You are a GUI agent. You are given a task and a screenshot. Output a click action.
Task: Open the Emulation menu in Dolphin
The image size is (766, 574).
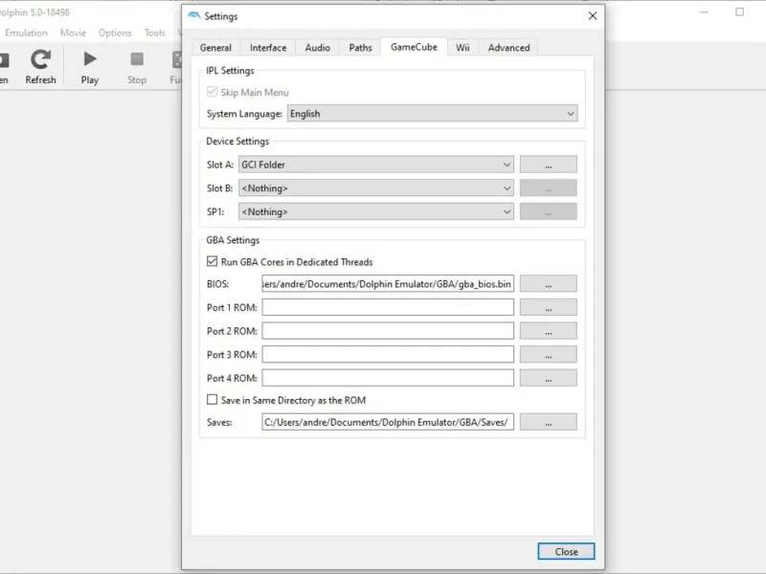coord(27,33)
